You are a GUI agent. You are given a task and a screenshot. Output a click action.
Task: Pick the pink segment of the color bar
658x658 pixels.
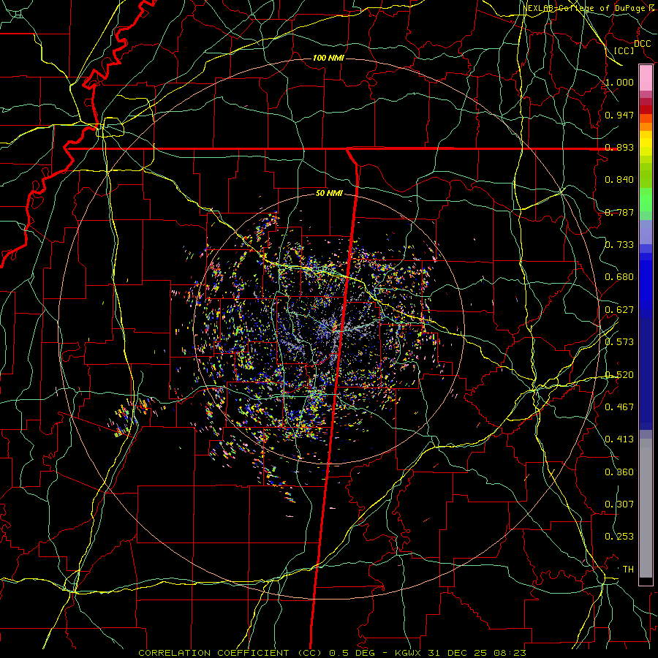click(646, 78)
